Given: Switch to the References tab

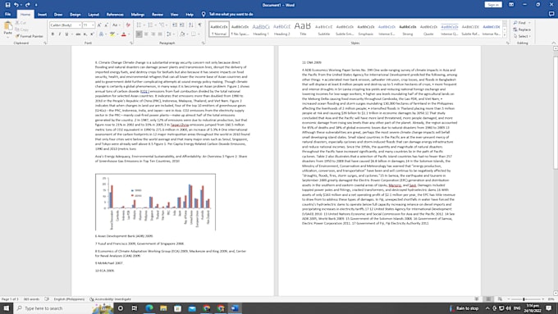Looking at the screenshot, I should click(115, 15).
